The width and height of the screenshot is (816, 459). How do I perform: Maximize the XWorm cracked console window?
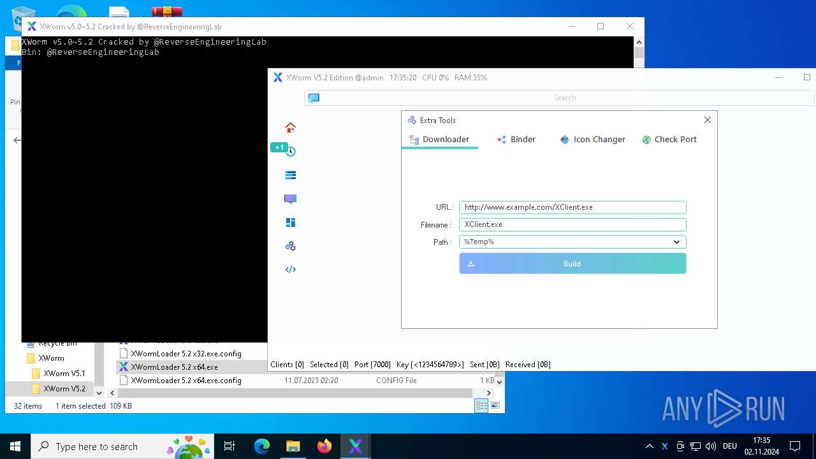pyautogui.click(x=600, y=26)
